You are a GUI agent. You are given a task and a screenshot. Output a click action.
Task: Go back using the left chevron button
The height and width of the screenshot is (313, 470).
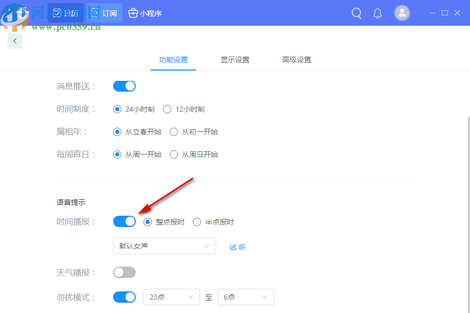point(15,41)
